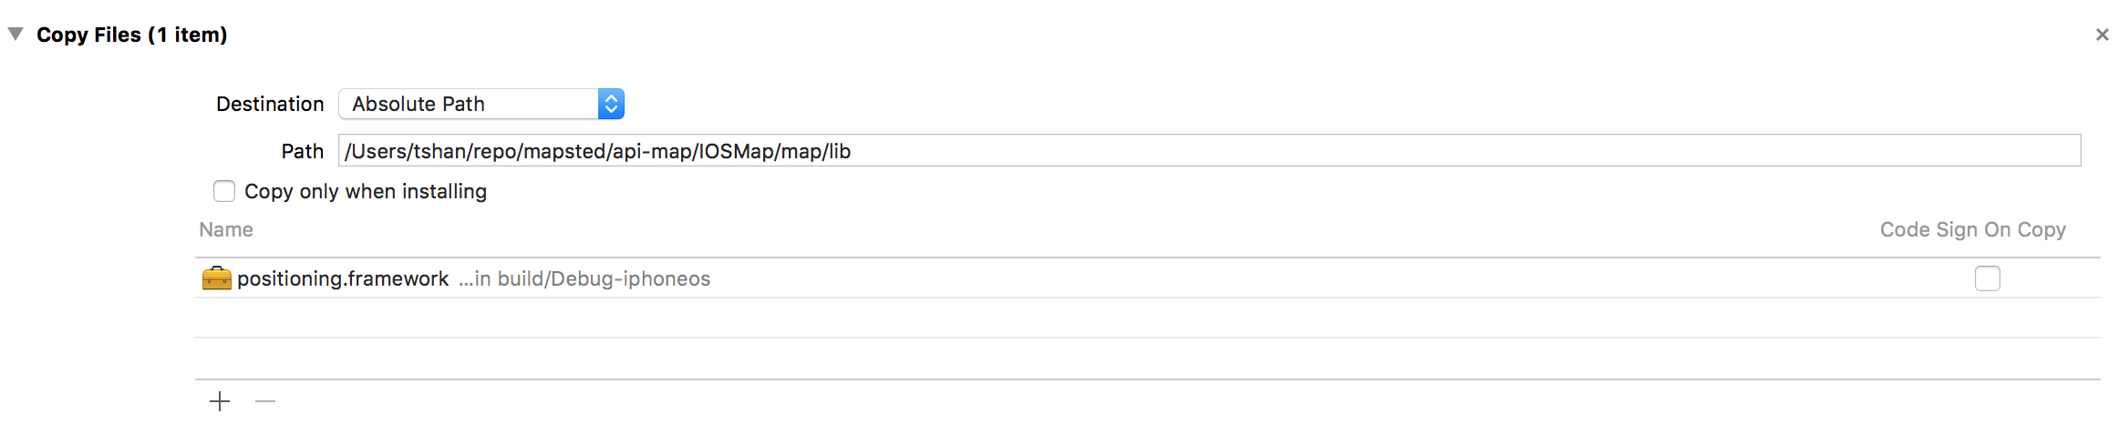
Task: Collapse the Copy Files disclosure triangle
Action: point(16,34)
